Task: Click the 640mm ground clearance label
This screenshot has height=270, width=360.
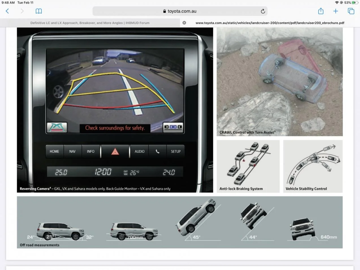Action: [x=329, y=237]
